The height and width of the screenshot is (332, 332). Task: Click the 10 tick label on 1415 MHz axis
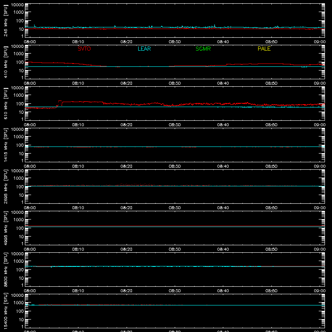tap(21, 154)
